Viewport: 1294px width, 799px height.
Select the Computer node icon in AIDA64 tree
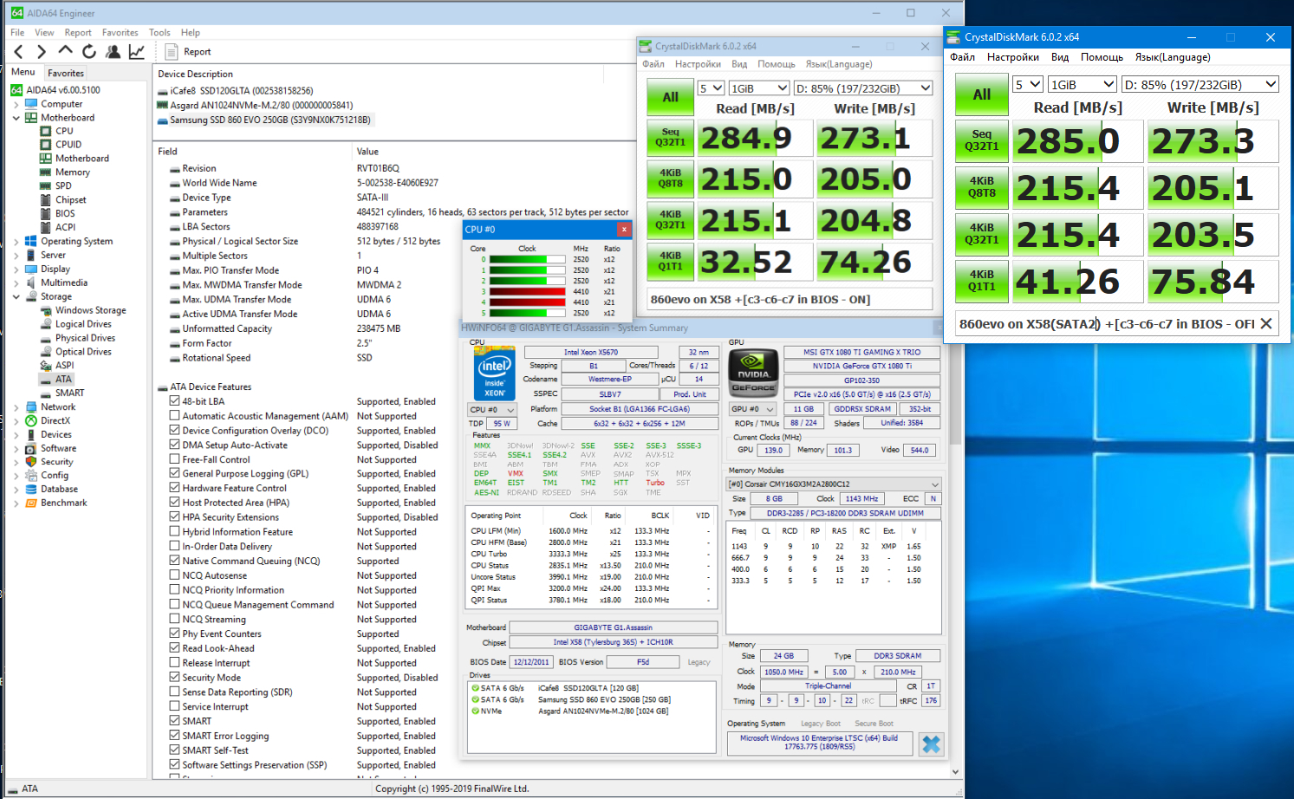coord(31,104)
